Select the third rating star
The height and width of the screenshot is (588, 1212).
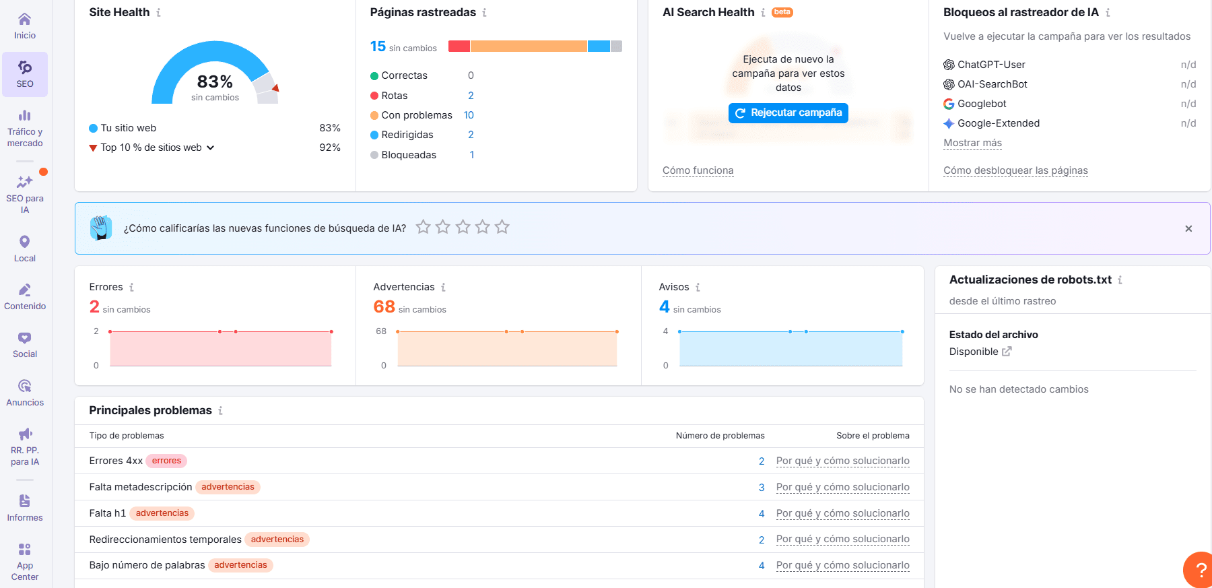[x=463, y=228]
